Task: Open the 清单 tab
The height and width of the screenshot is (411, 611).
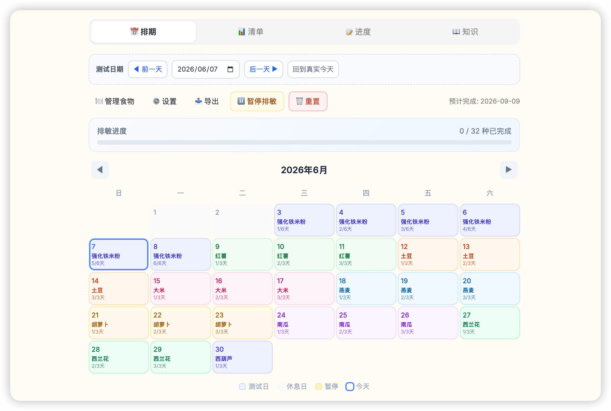Action: 251,32
